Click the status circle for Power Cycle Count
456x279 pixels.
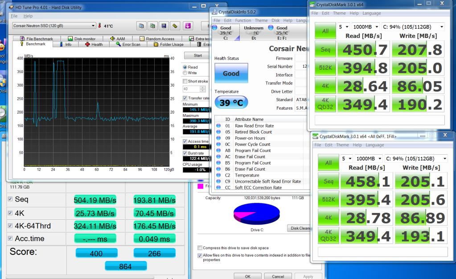[x=218, y=144]
